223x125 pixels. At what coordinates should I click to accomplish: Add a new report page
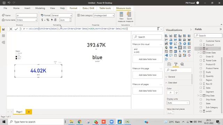pos(29,112)
